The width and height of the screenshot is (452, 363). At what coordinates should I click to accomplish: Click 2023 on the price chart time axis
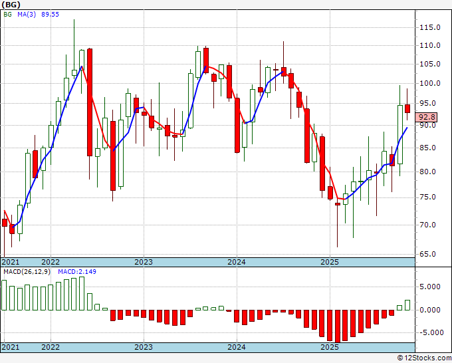coord(144,262)
